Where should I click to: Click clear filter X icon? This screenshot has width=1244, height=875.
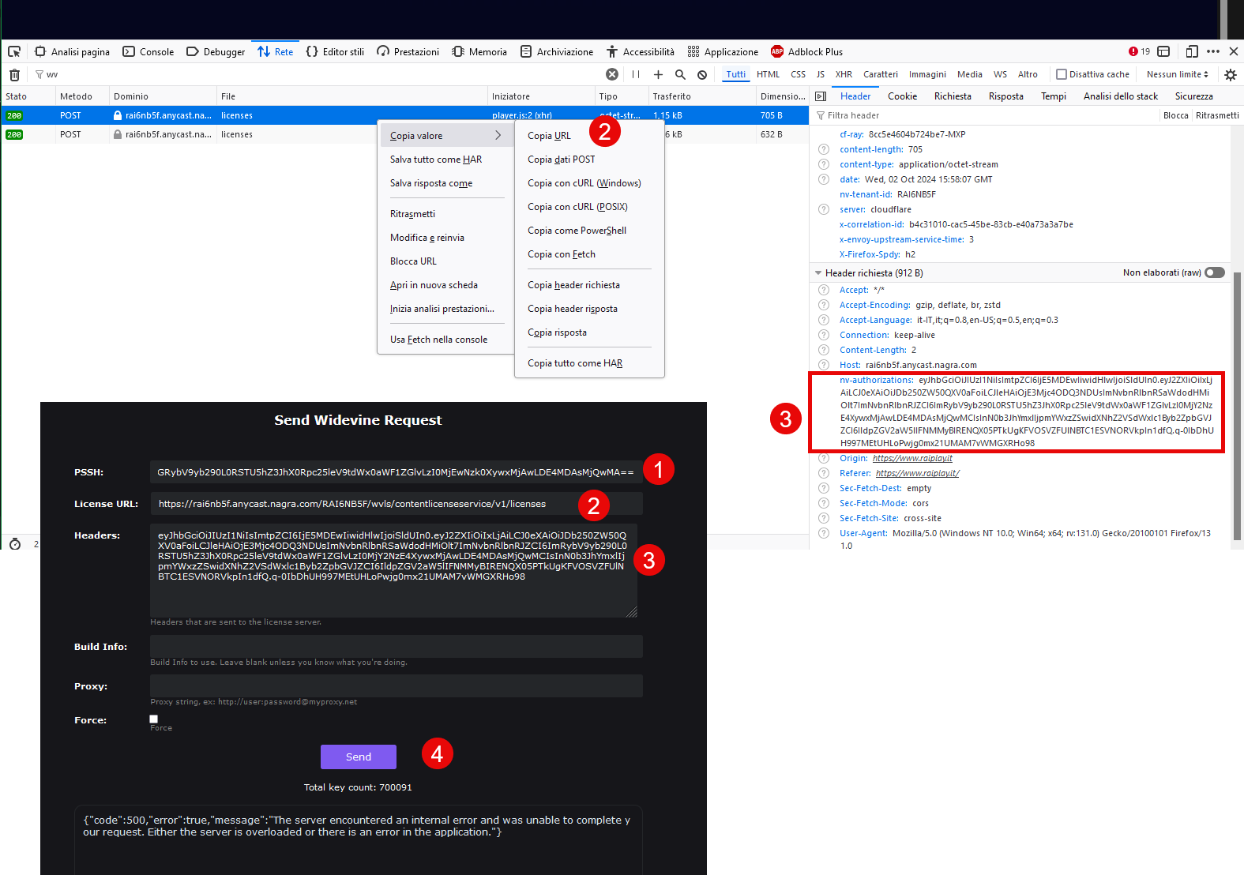coord(612,74)
